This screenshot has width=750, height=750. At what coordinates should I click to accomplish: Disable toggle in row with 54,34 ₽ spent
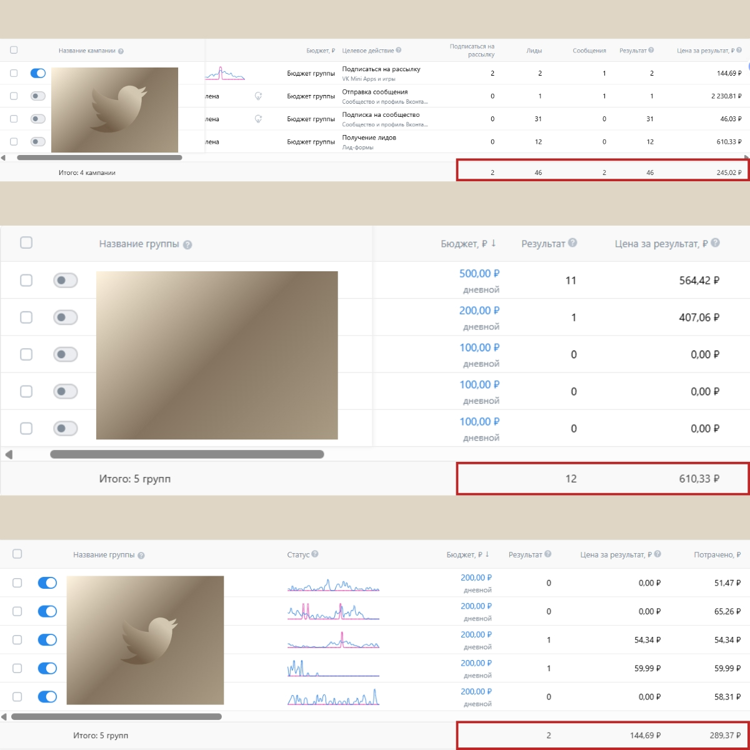pyautogui.click(x=47, y=640)
